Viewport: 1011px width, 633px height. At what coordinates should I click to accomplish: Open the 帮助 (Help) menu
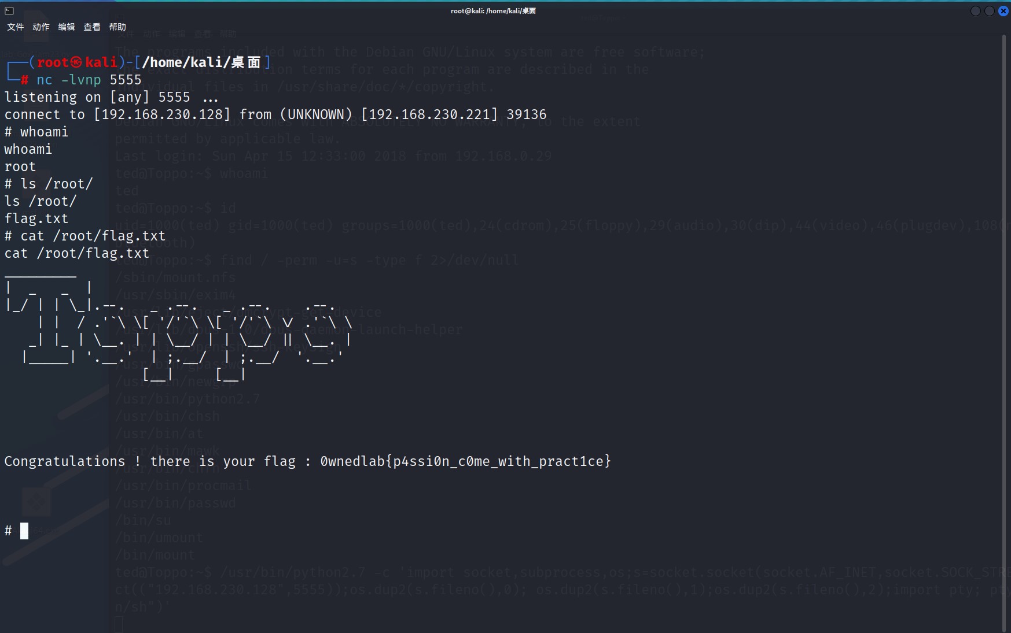[x=117, y=27]
